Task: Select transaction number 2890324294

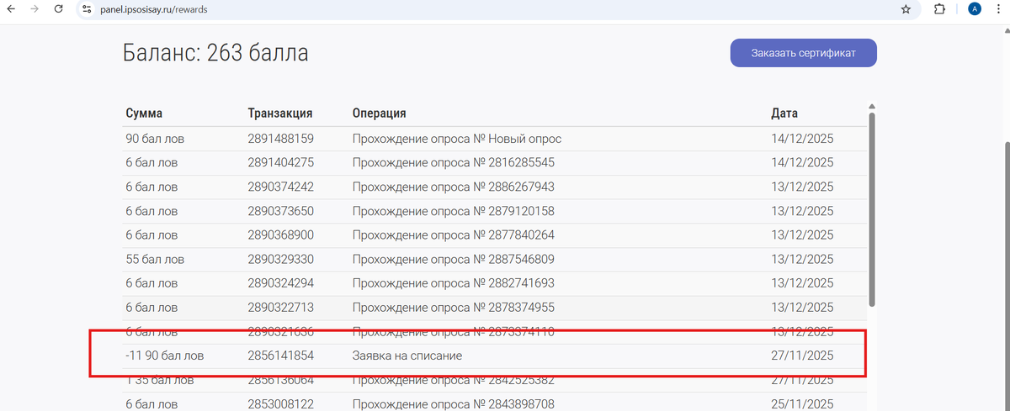Action: point(280,283)
